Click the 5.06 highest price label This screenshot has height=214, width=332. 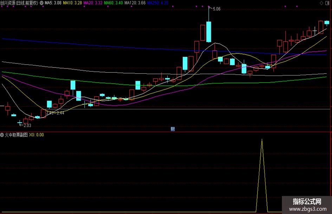pos(216,9)
